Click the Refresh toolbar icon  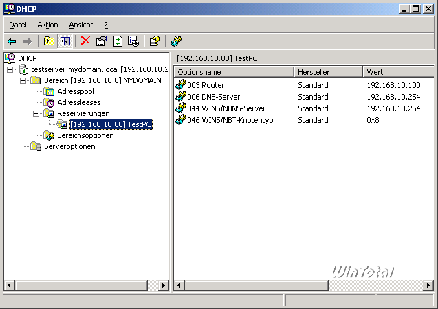click(x=118, y=41)
